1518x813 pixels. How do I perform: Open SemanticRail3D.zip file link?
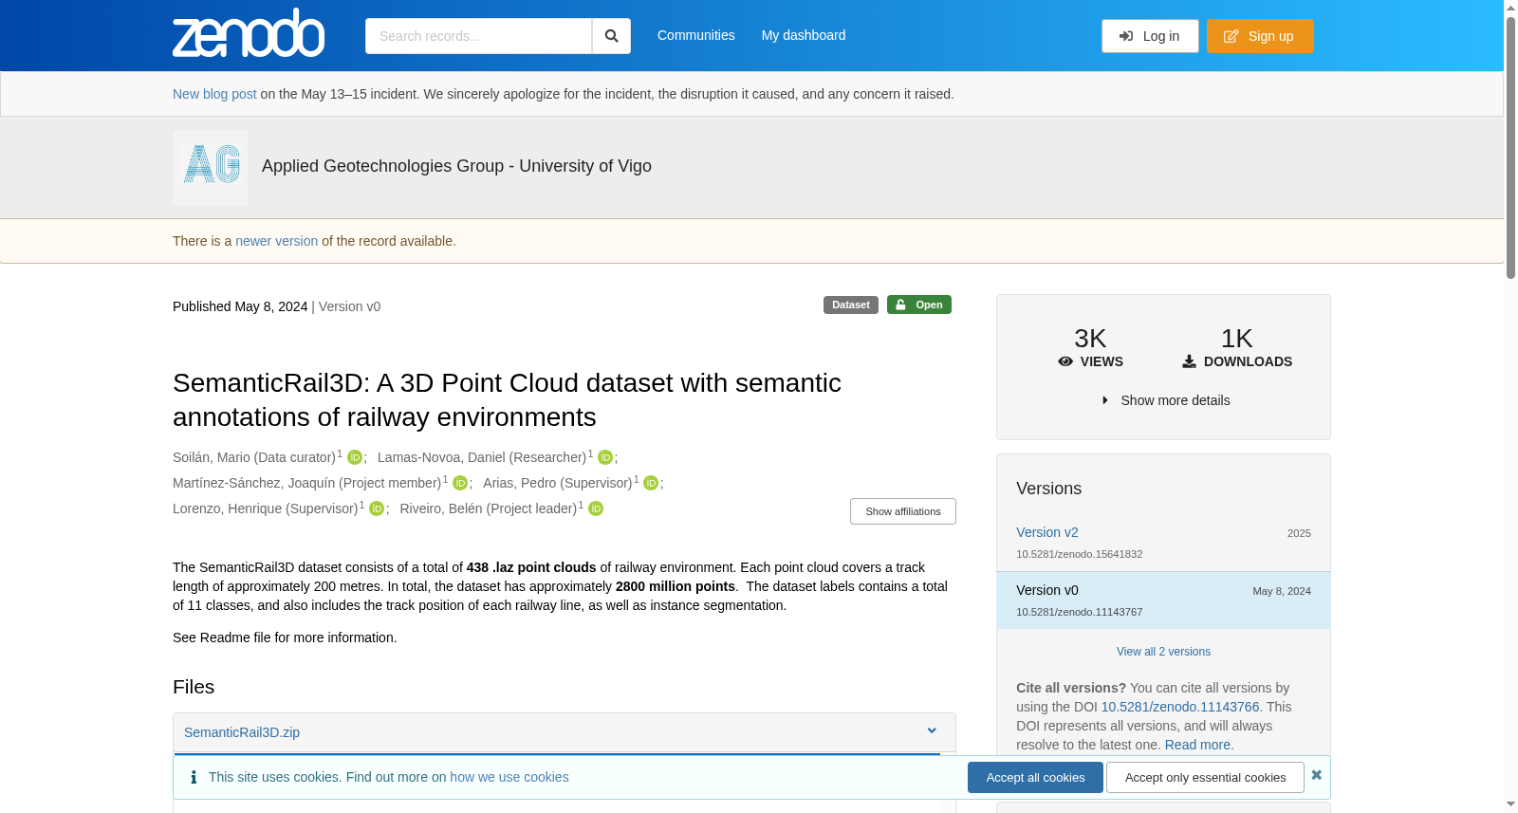(242, 732)
